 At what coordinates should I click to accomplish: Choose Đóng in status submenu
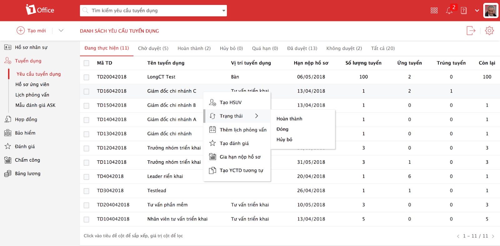coord(282,129)
